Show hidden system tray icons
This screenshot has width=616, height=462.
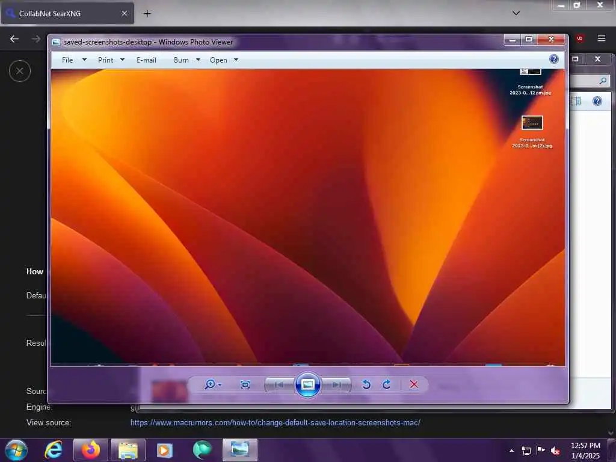[x=511, y=451]
